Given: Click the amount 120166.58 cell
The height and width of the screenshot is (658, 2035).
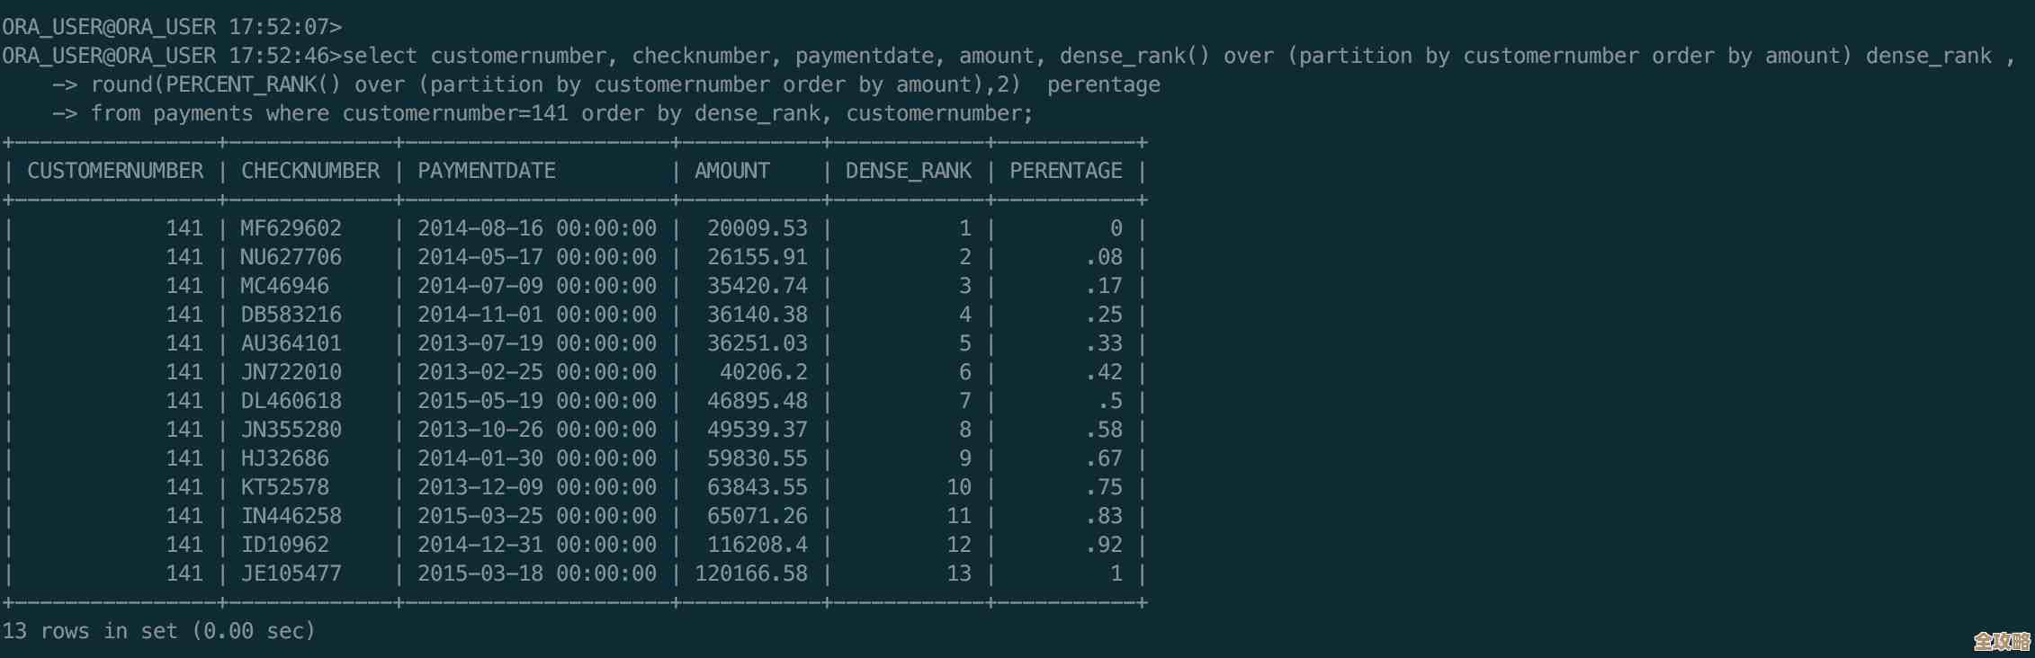Looking at the screenshot, I should tap(751, 574).
